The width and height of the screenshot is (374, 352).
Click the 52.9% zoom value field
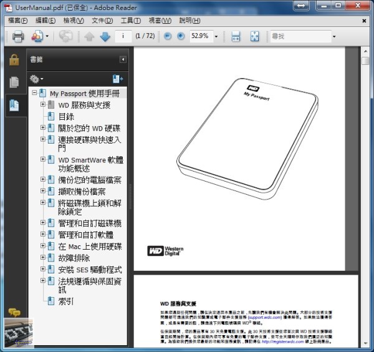coord(201,36)
